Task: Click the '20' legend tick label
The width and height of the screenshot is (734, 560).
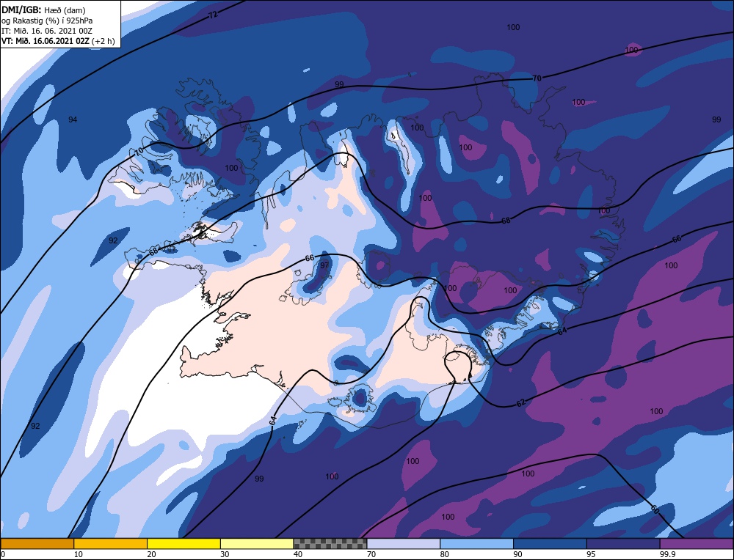Action: 152,554
